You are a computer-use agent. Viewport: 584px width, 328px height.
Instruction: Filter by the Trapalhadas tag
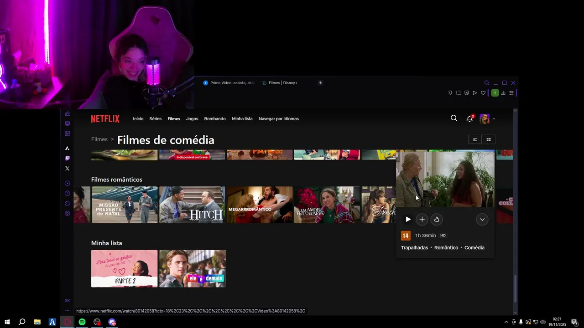point(414,248)
